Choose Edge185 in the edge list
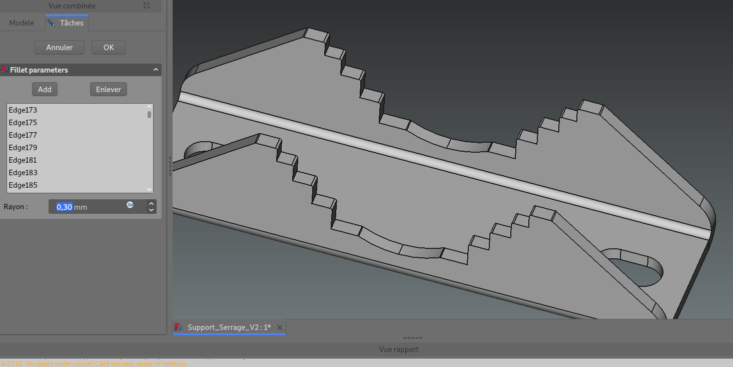The image size is (733, 367). point(23,185)
